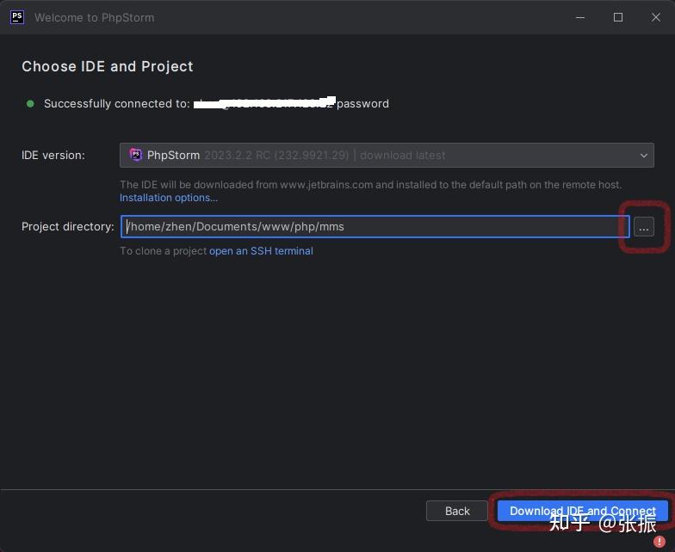Maximize the Welcome to PhpStorm window
Image resolution: width=675 pixels, height=552 pixels.
(618, 17)
